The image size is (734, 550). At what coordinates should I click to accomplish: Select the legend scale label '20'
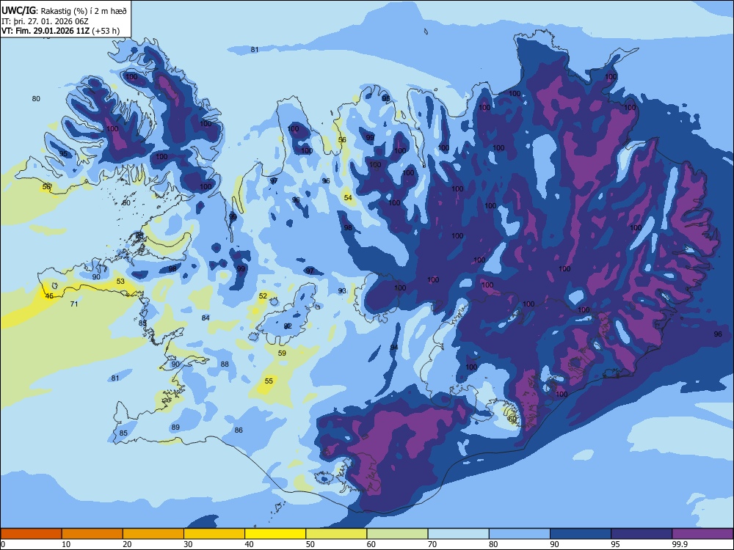(127, 544)
